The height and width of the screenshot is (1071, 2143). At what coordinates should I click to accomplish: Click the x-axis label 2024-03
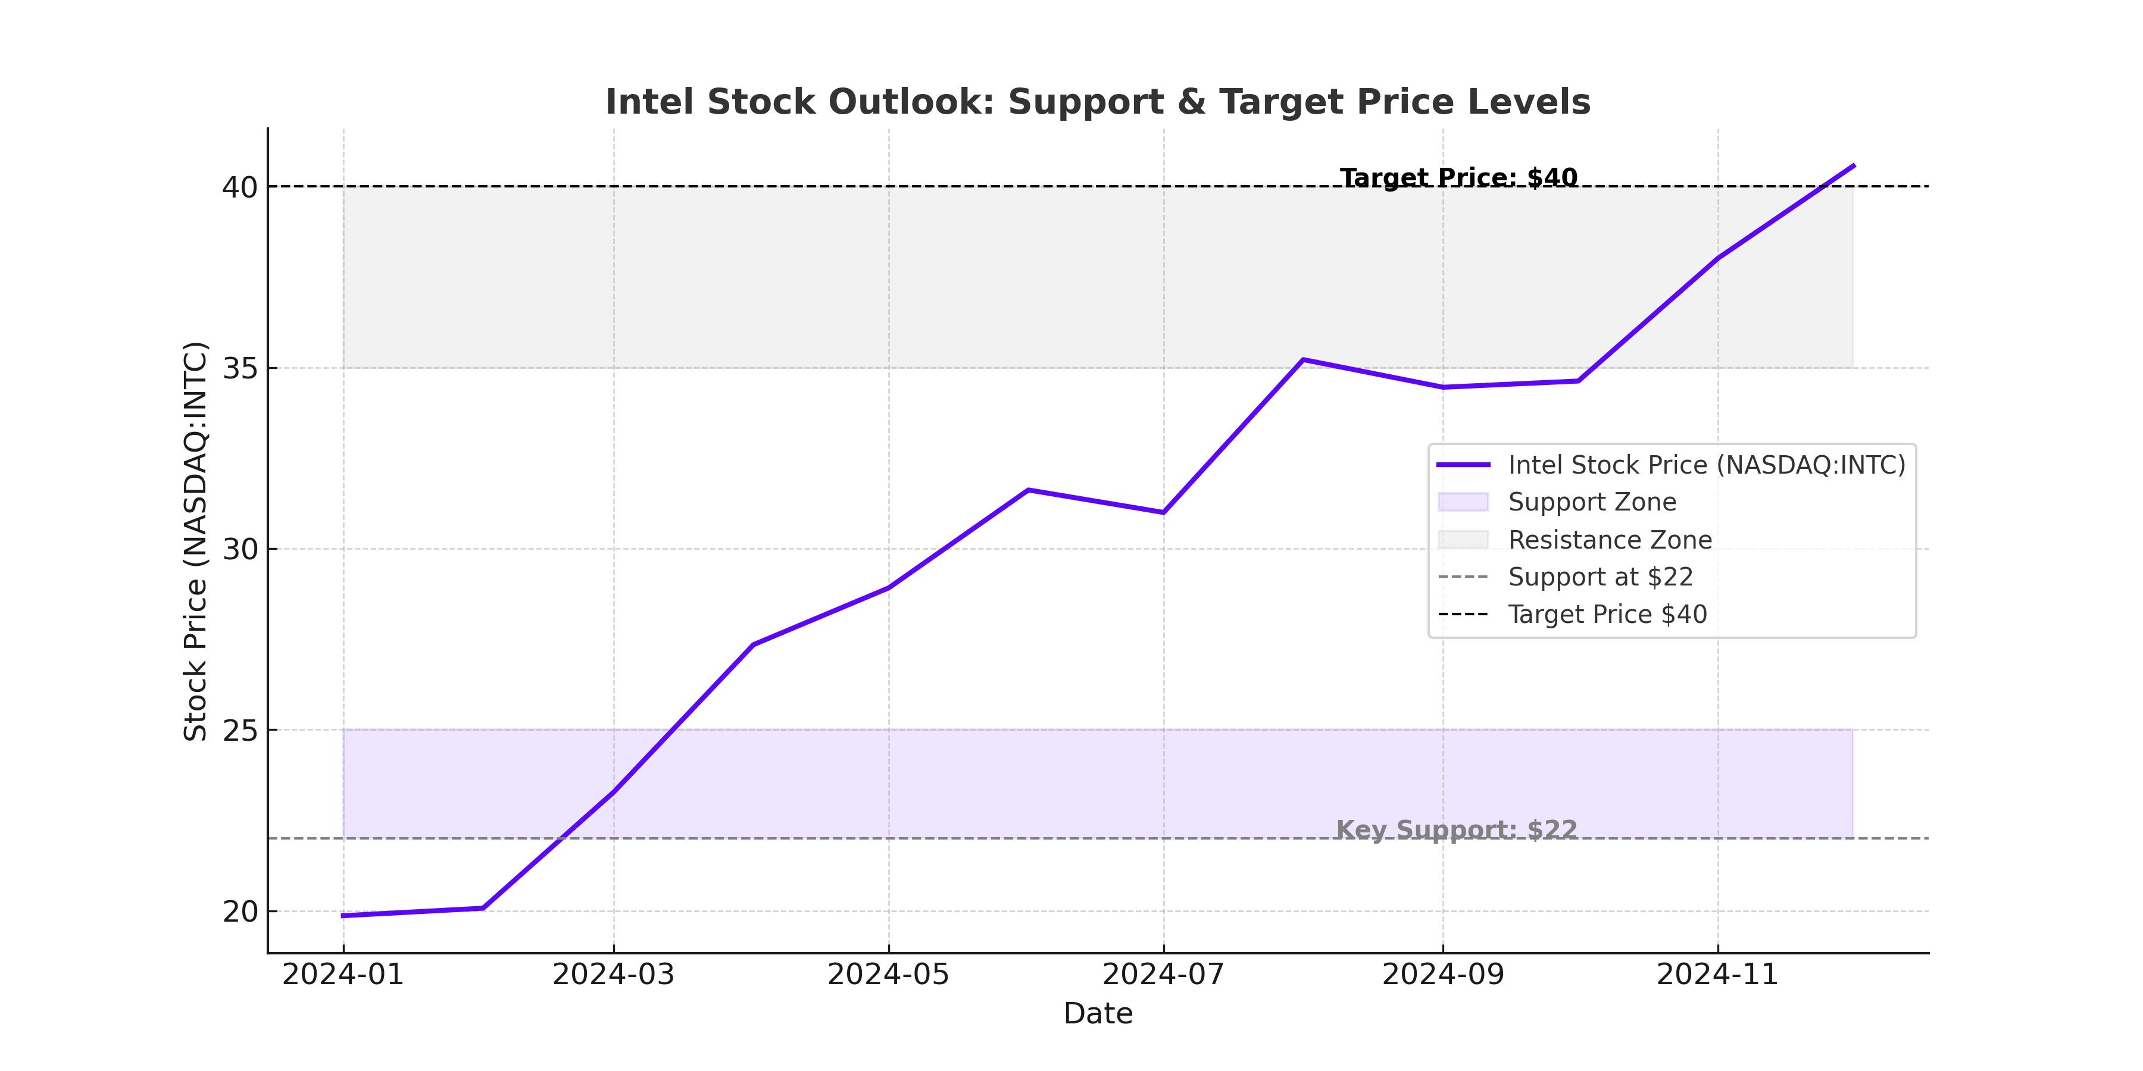tap(614, 973)
